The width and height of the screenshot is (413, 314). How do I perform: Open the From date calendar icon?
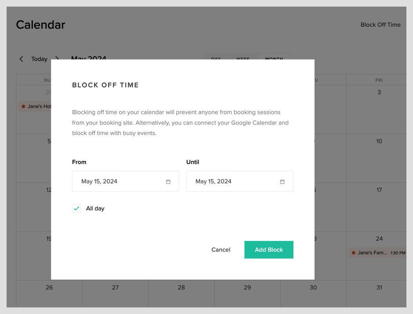pos(168,182)
